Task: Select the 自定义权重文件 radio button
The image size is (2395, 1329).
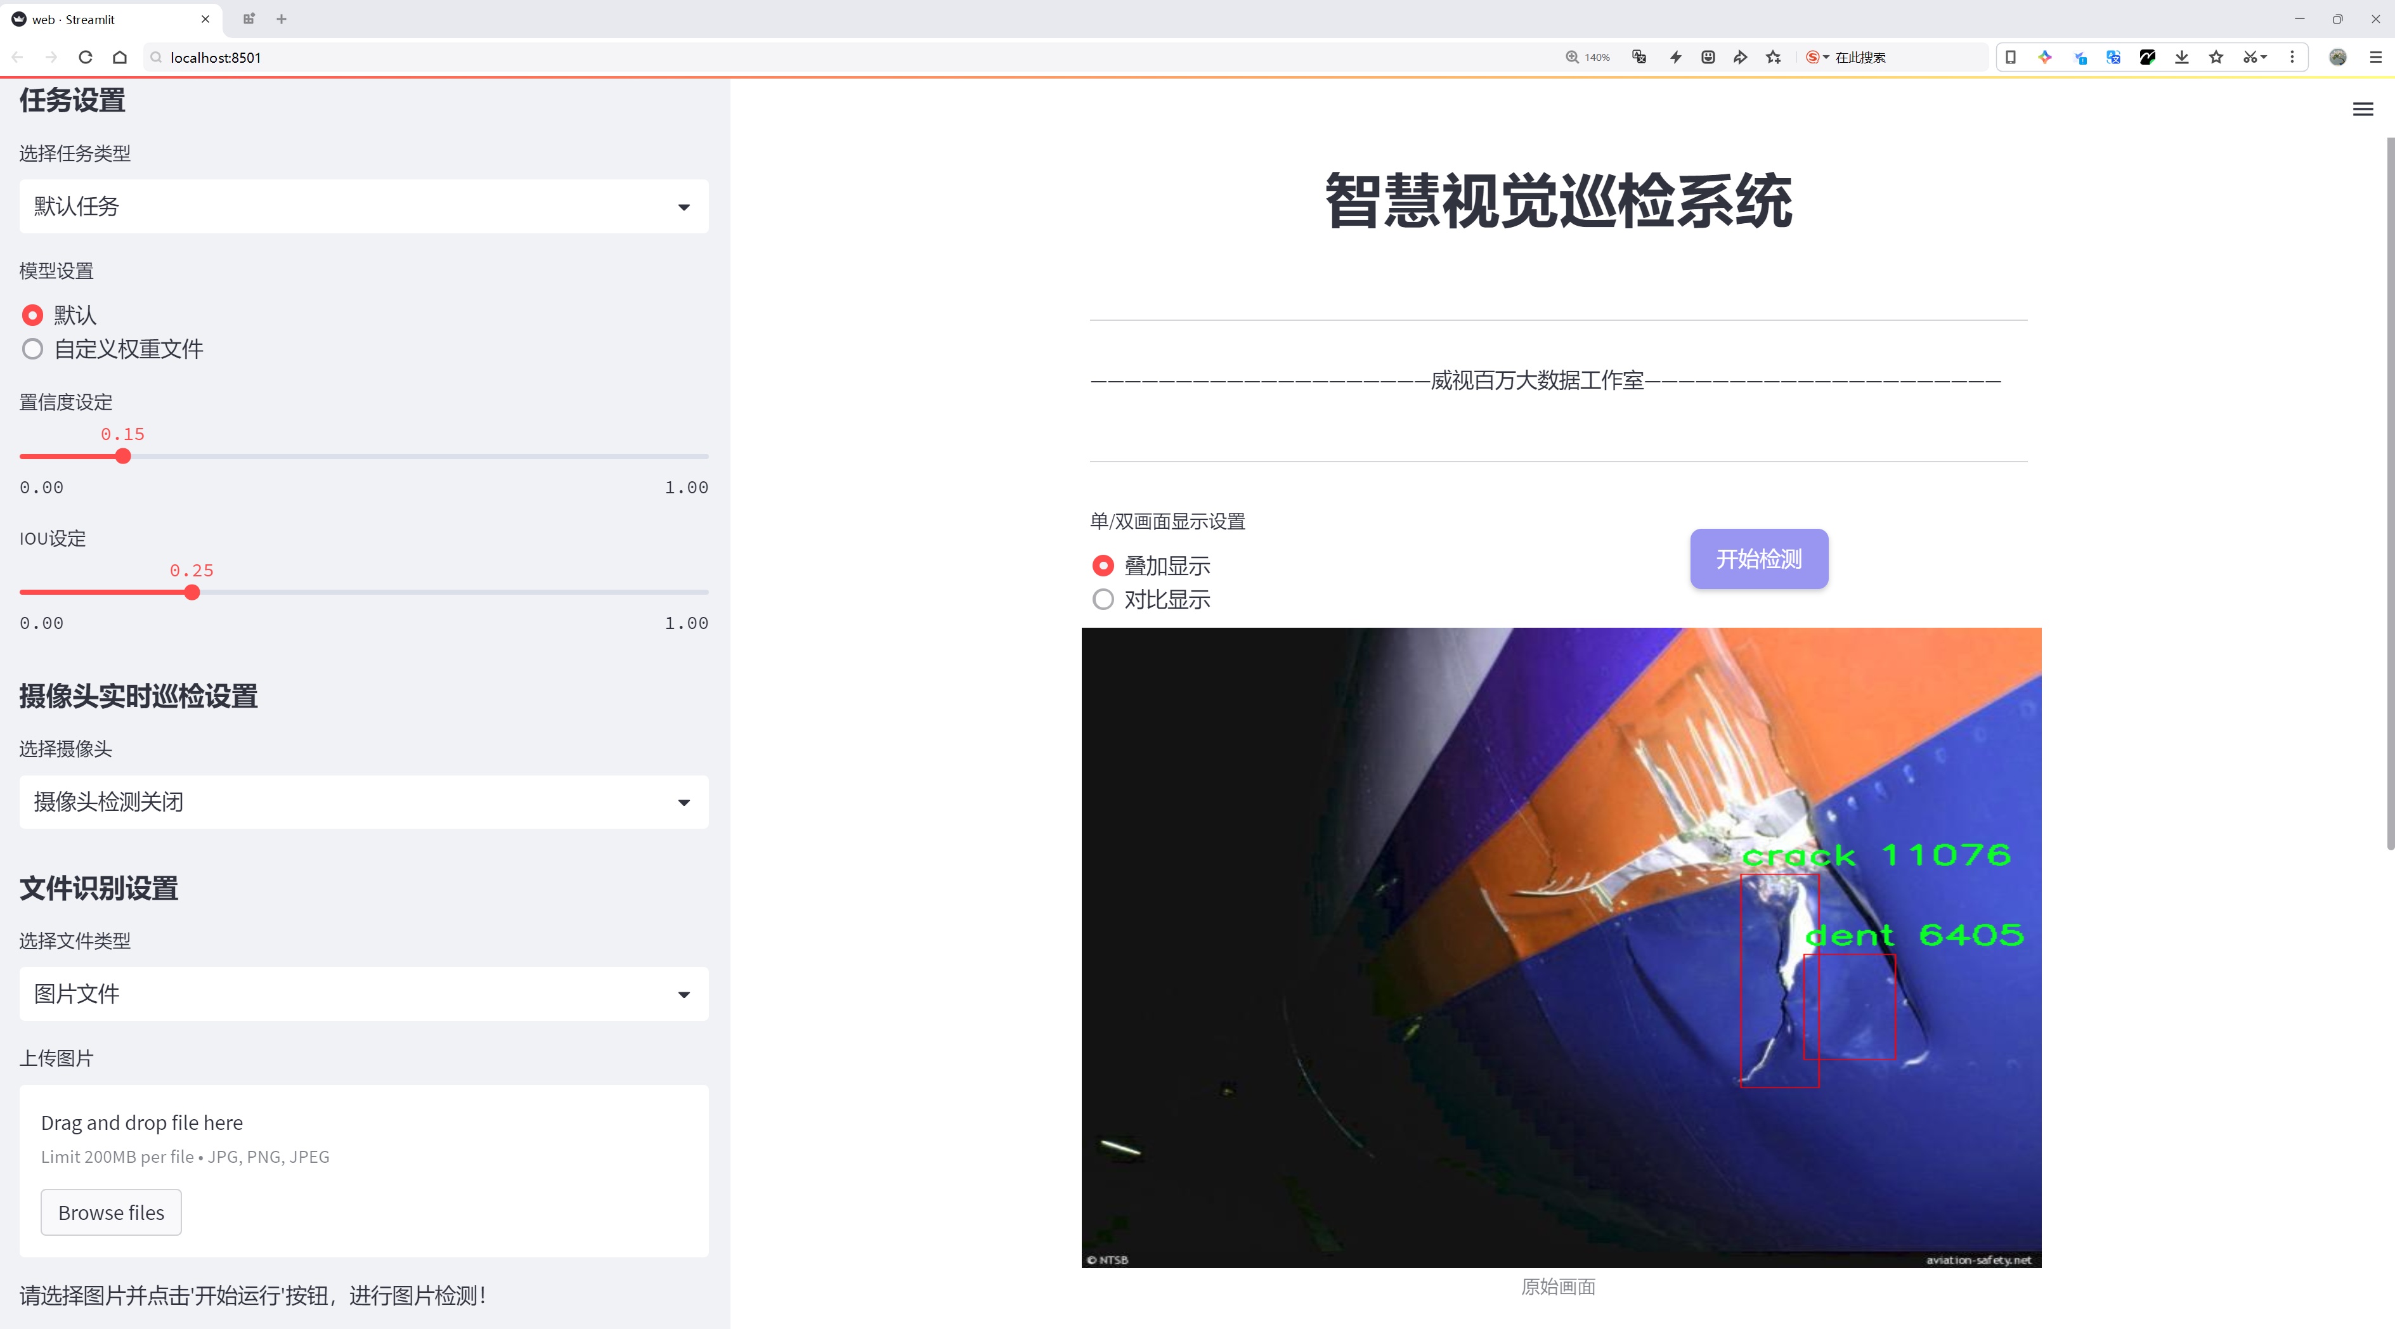Action: pos(32,349)
